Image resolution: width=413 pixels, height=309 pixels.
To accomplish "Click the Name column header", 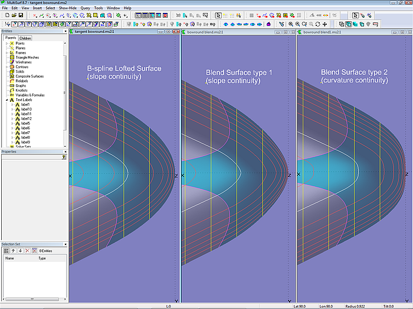I will tap(10, 258).
